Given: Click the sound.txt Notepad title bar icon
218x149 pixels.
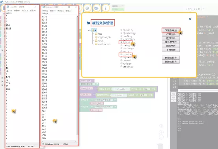Looking at the screenshot, I should point(8,7).
